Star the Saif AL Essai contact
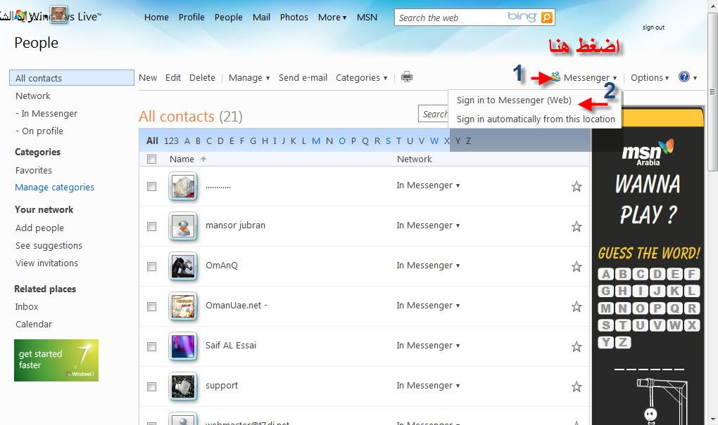Screen dimensions: 718x425 (x=577, y=347)
